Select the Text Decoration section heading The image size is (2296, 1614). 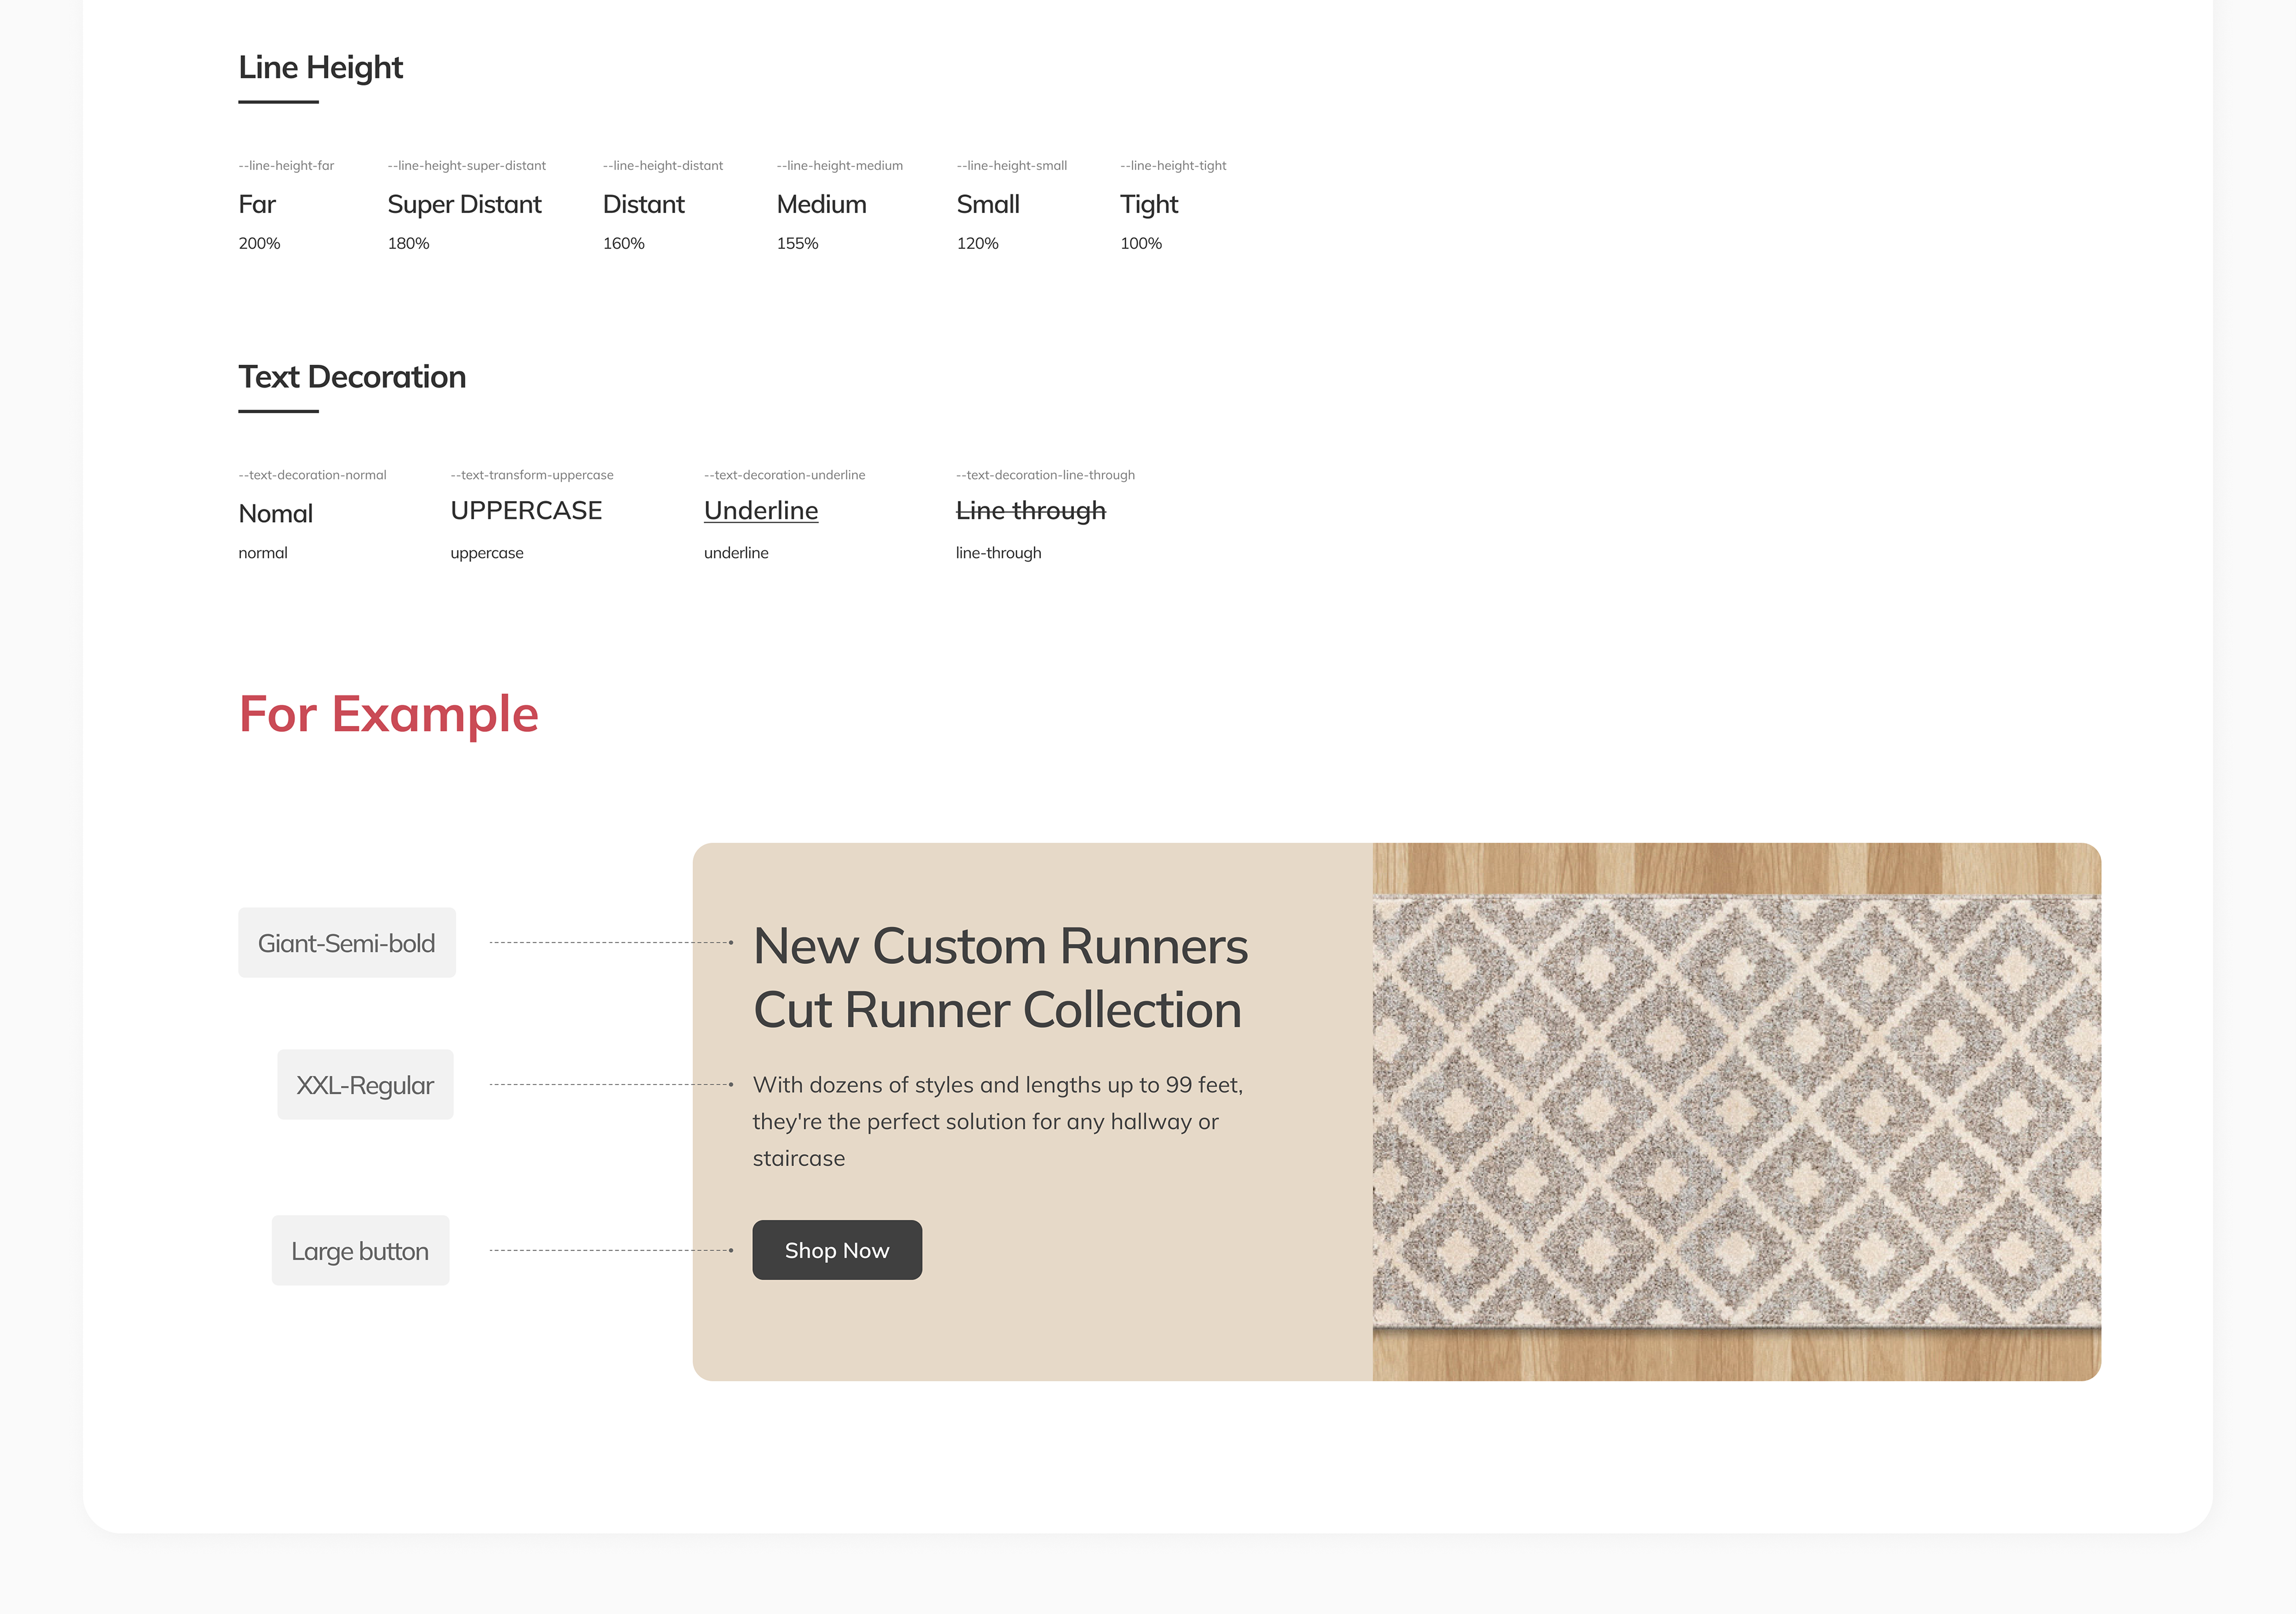point(352,377)
